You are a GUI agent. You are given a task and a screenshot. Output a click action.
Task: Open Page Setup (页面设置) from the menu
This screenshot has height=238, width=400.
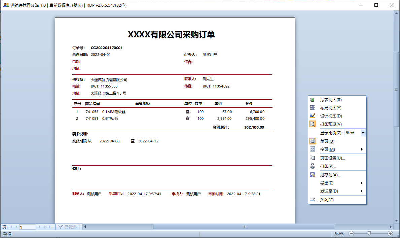[x=332, y=158]
